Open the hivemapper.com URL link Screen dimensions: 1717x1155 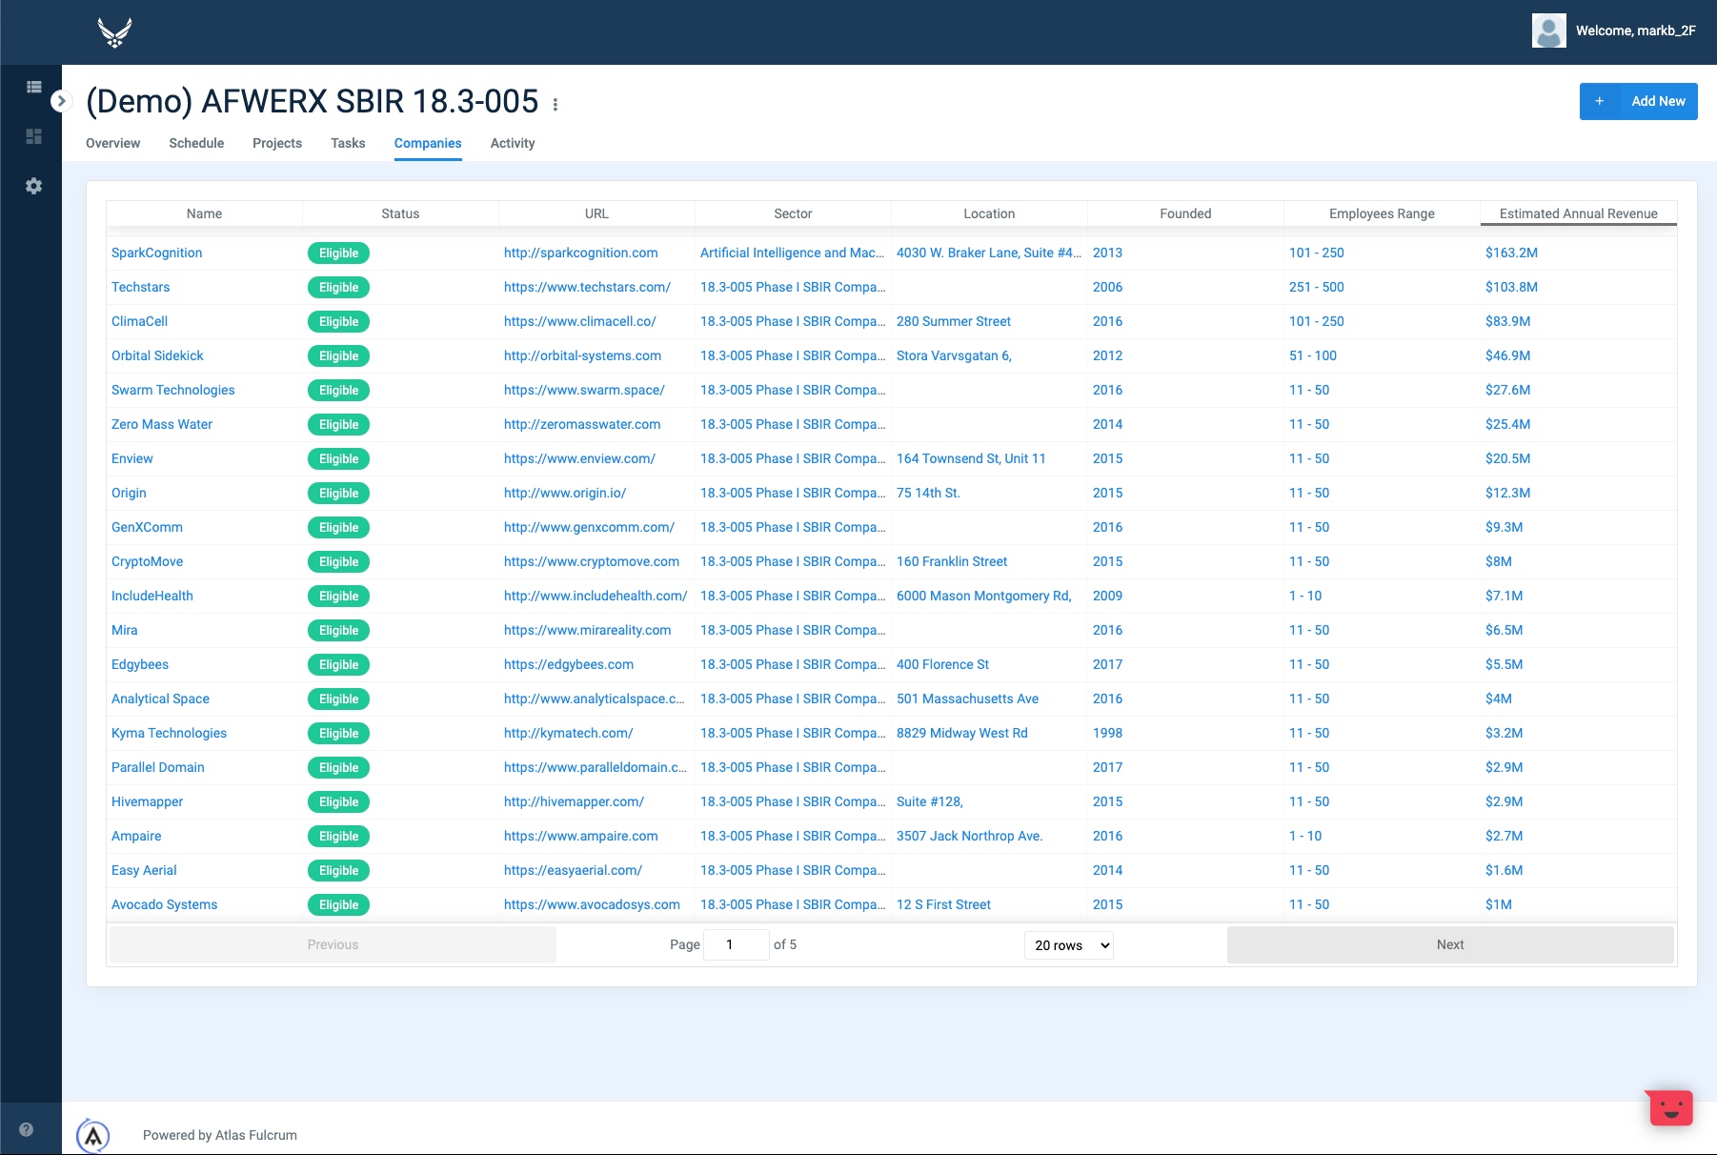tap(574, 801)
